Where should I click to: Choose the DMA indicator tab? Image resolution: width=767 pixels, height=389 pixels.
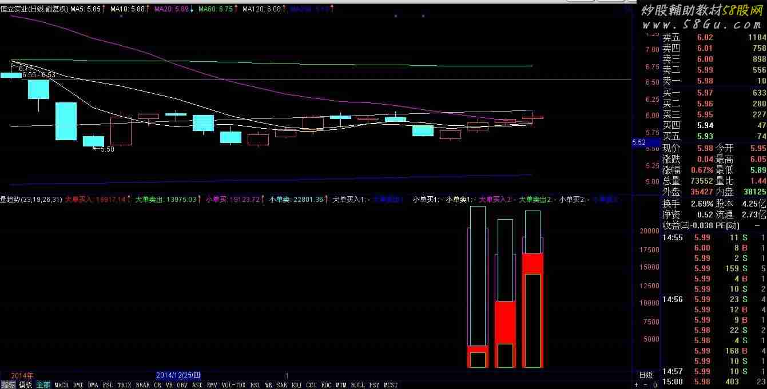point(93,385)
